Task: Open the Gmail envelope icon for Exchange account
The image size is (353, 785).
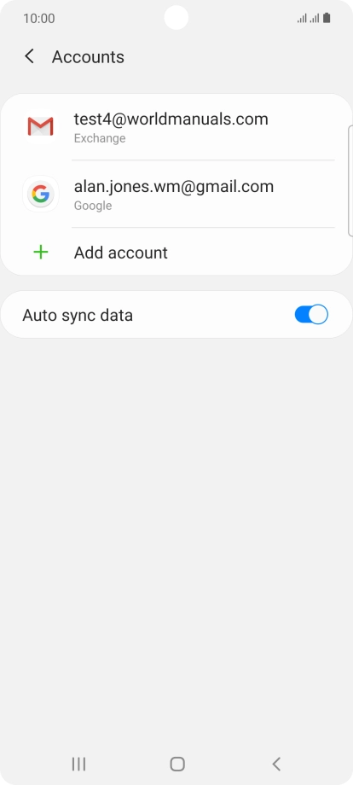Action: click(x=40, y=126)
